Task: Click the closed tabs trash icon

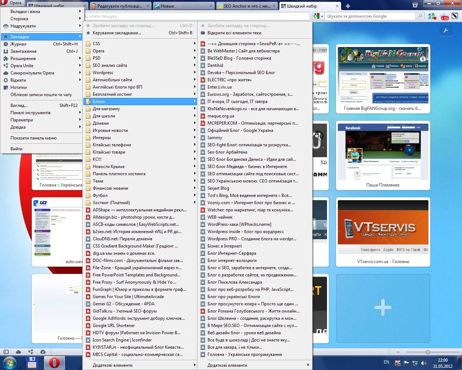Action: click(415, 5)
